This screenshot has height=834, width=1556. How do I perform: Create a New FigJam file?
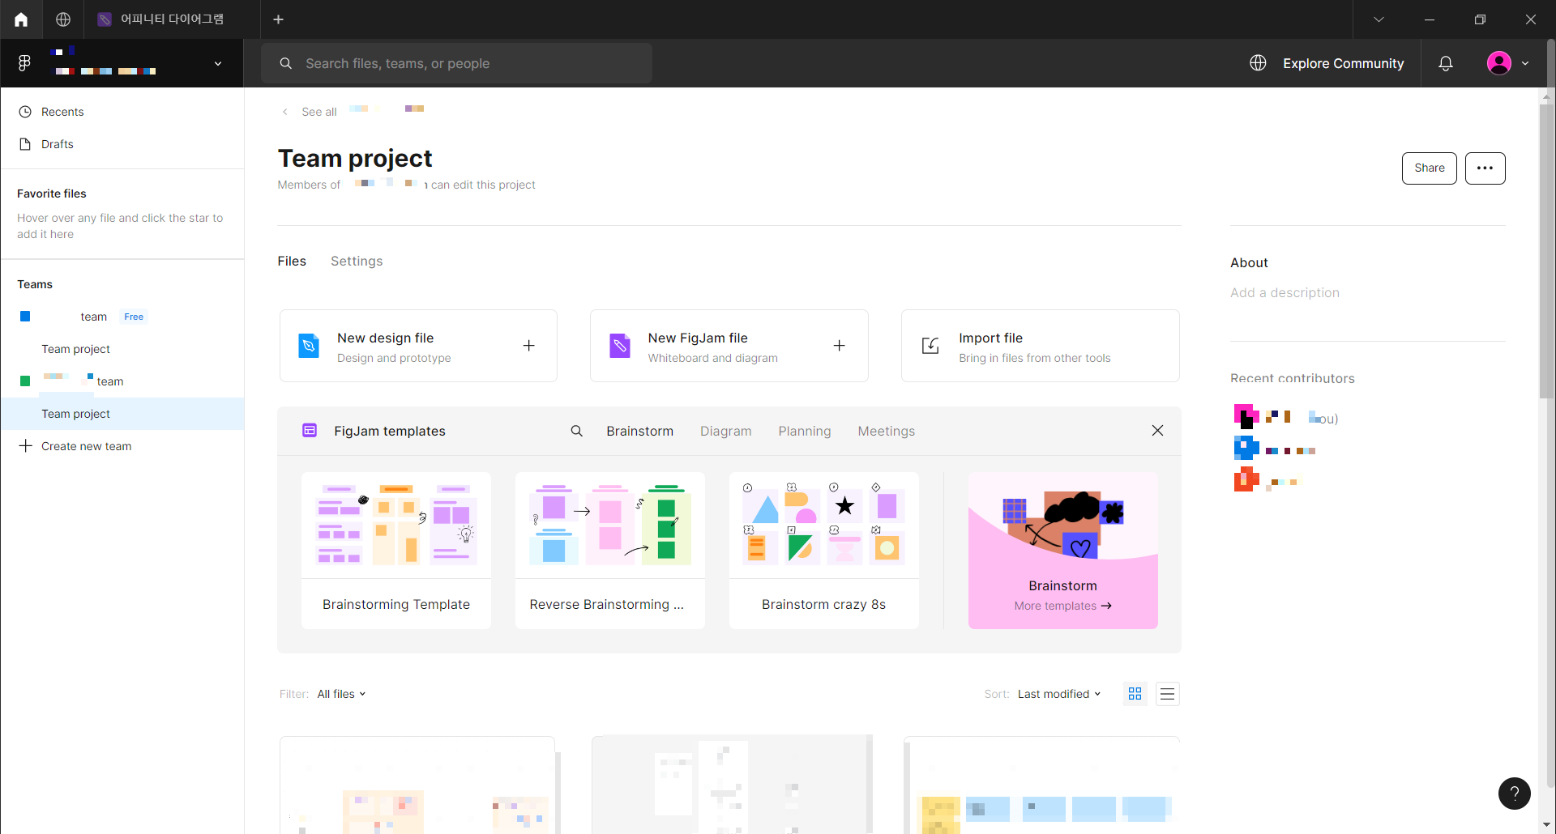[x=729, y=346]
